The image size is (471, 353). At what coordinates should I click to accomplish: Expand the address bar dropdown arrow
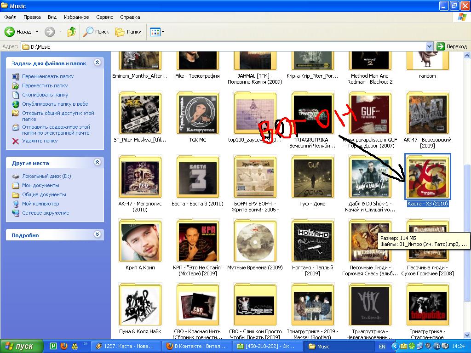429,46
